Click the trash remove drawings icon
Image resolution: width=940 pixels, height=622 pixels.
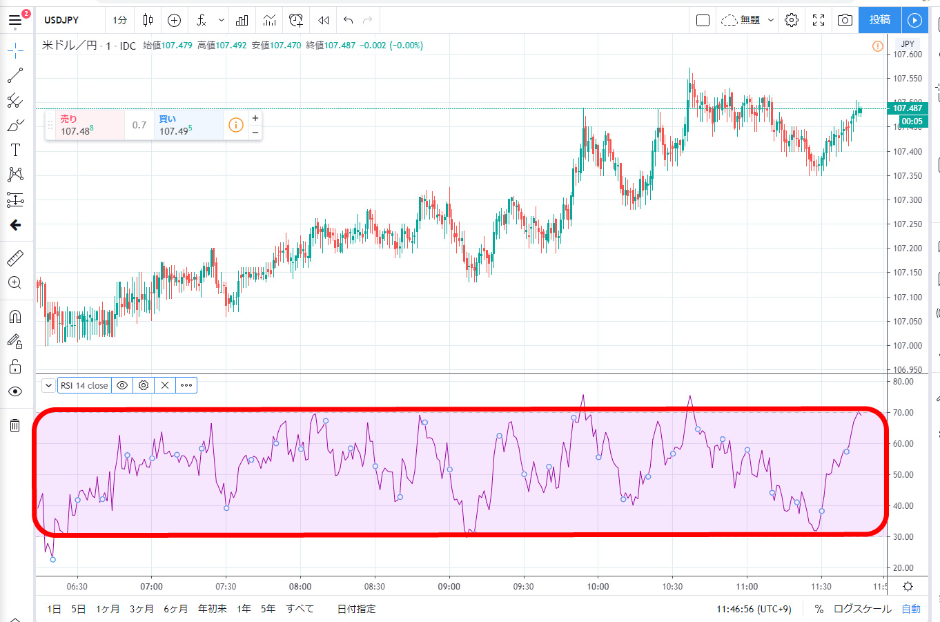tap(15, 425)
